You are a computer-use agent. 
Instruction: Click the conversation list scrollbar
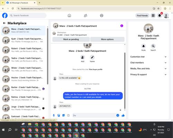pyautogui.click(x=47, y=56)
